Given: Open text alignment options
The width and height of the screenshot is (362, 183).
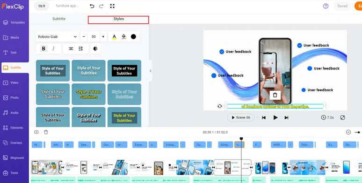Looking at the screenshot, I should [x=71, y=48].
